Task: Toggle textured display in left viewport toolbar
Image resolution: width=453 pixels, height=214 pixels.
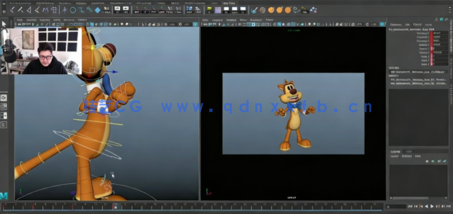Action: click(x=105, y=24)
